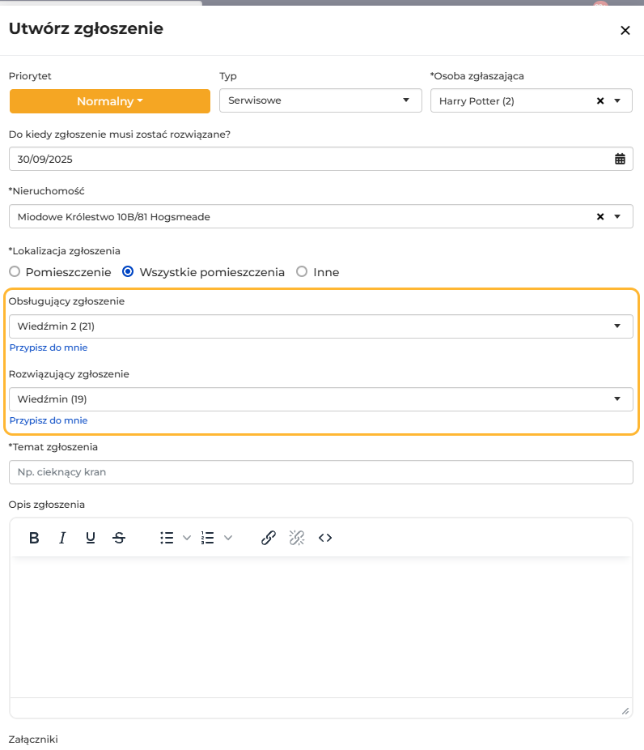
Task: Insert link in description editor
Action: pyautogui.click(x=269, y=538)
